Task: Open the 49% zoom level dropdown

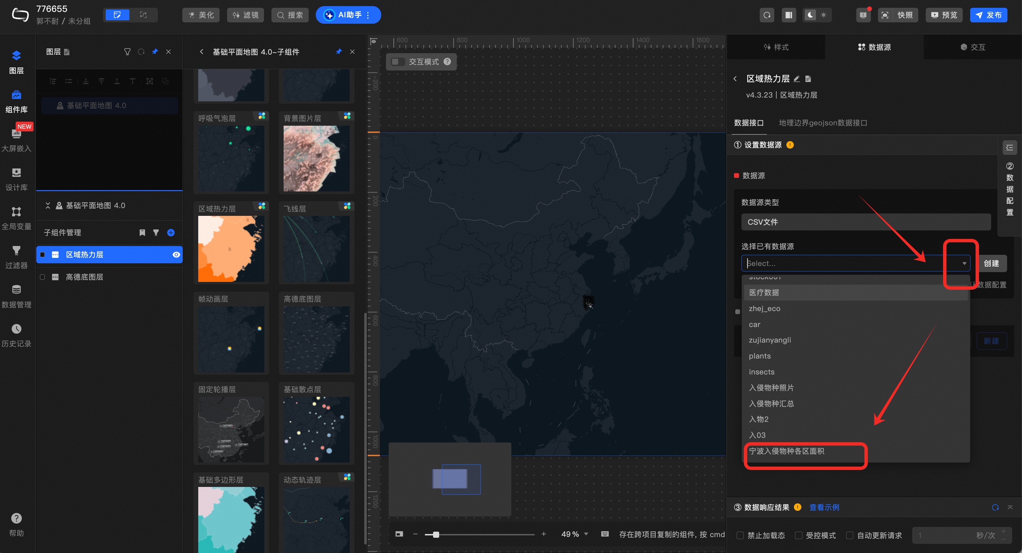Action: point(586,534)
